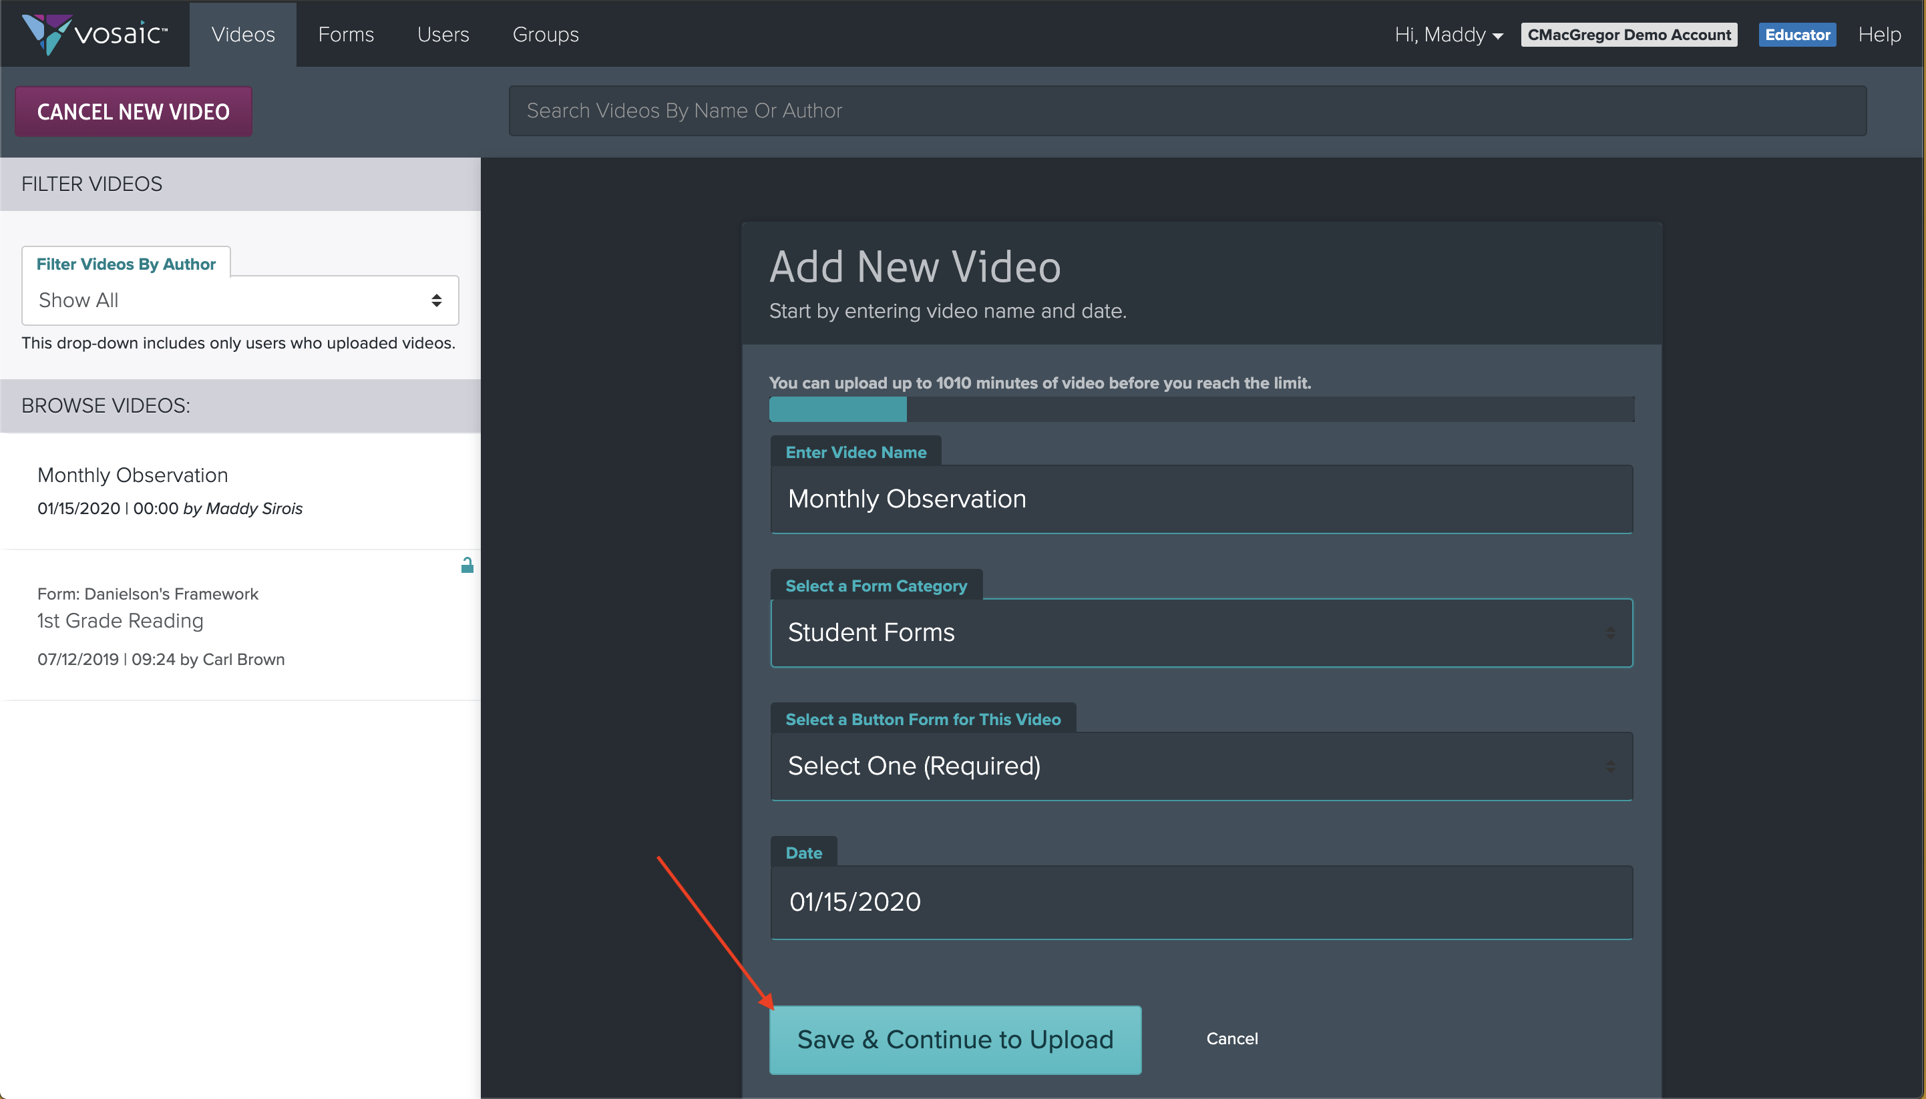Click Save & Continue to Upload
Viewport: 1926px width, 1099px height.
point(955,1040)
